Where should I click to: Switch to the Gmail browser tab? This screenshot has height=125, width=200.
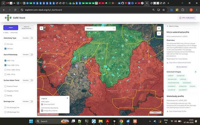[8, 3]
